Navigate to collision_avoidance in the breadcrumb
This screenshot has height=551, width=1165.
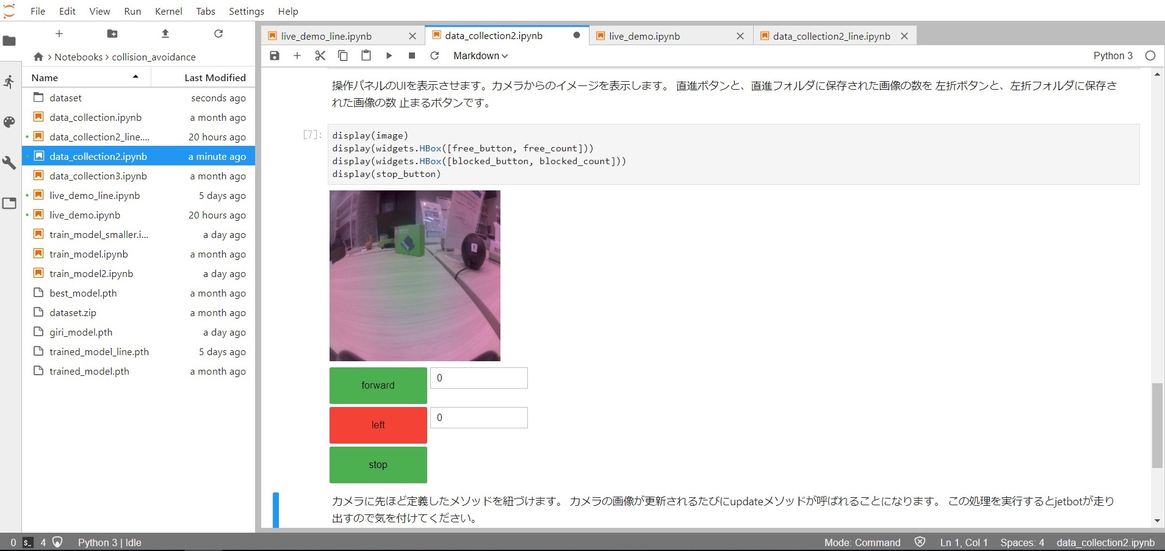[x=154, y=57]
